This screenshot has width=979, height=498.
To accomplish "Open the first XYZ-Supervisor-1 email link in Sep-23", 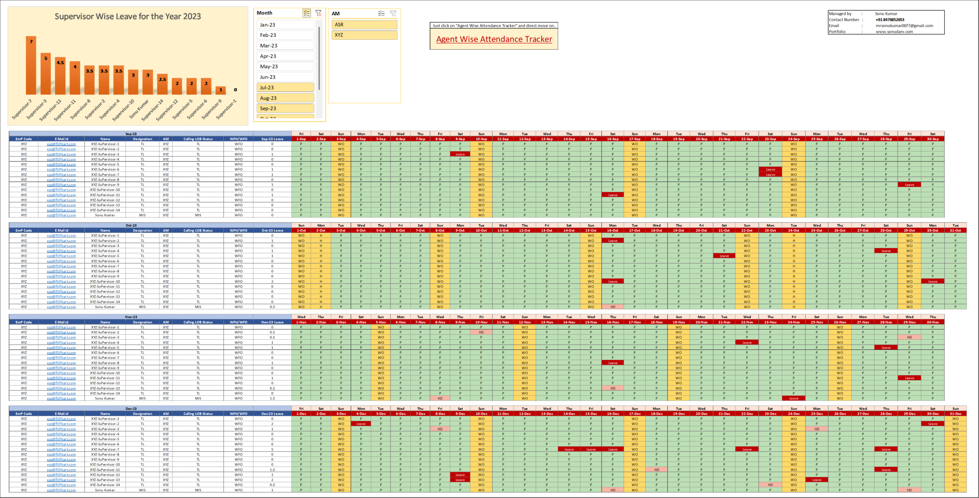I will [x=61, y=144].
